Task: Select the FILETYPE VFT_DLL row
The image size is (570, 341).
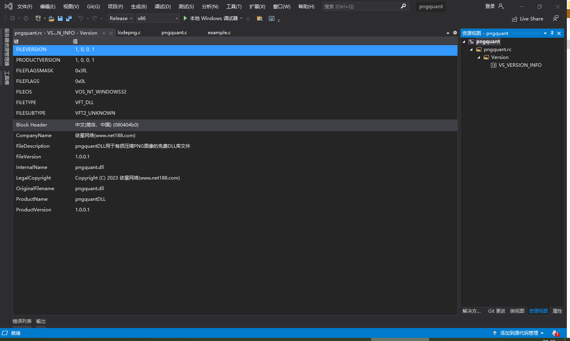Action: coord(235,103)
